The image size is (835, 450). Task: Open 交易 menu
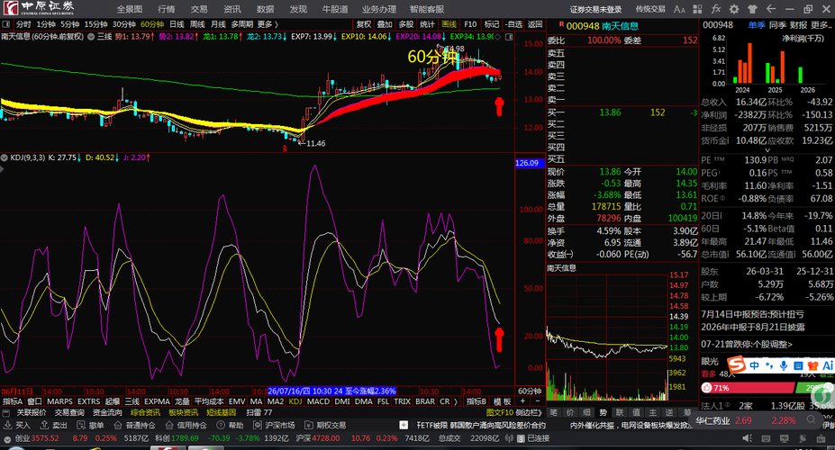pos(199,9)
